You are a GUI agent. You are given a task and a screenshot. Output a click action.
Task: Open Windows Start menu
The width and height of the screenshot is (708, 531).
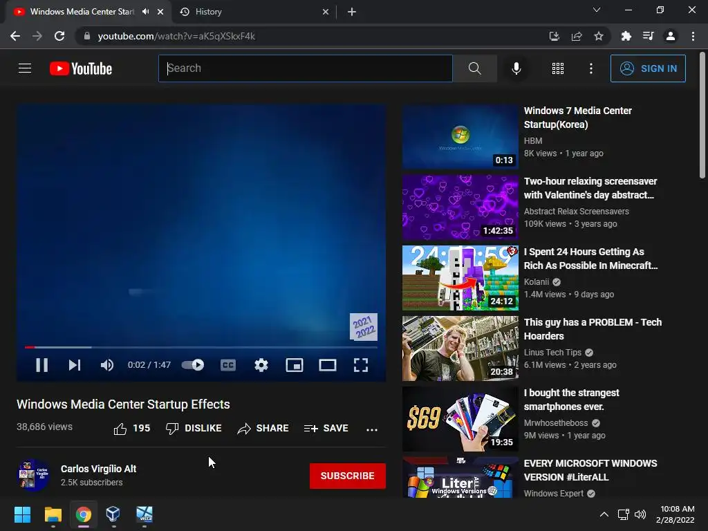[x=22, y=514]
